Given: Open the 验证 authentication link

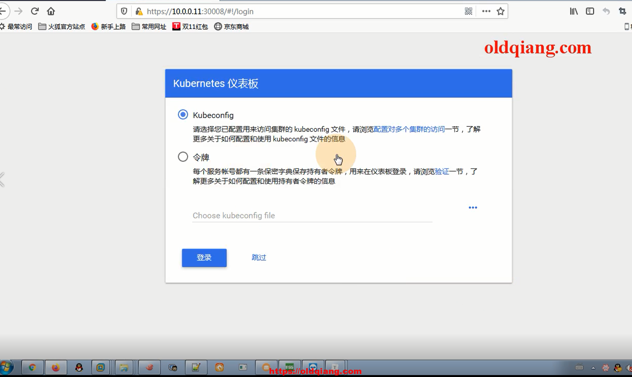Looking at the screenshot, I should coord(442,172).
